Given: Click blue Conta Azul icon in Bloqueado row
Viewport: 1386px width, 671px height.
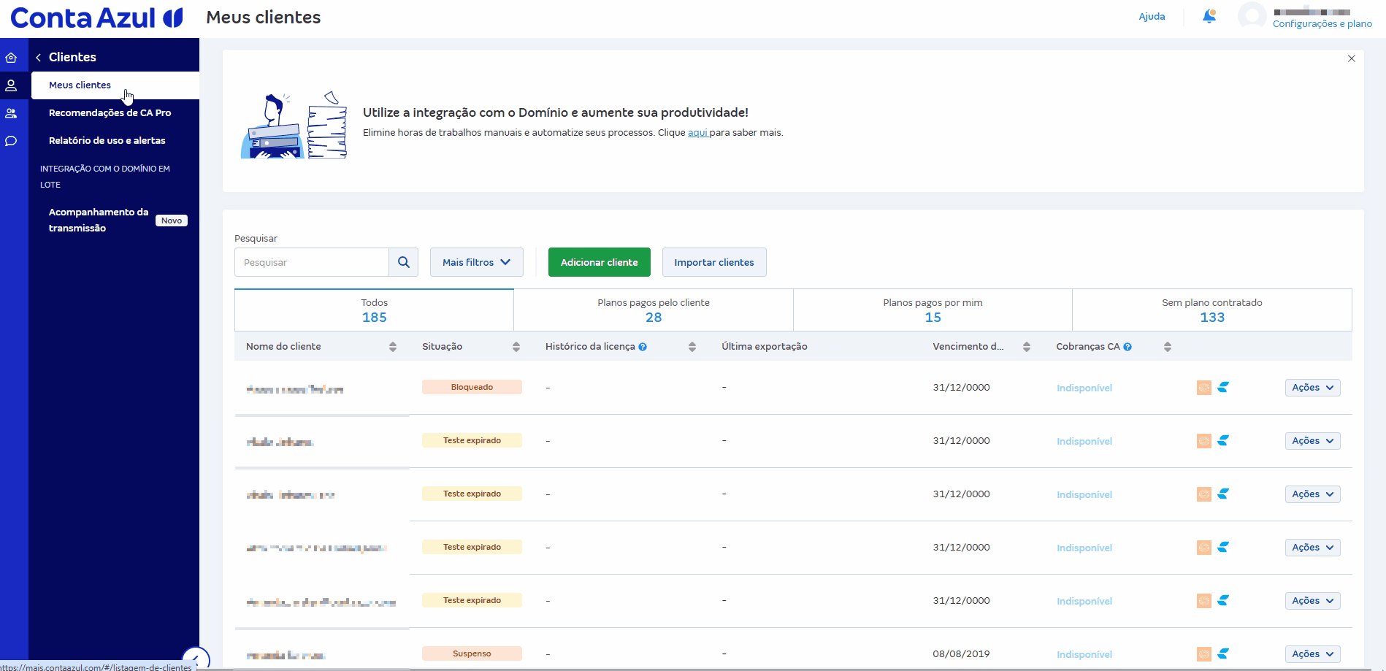Looking at the screenshot, I should pyautogui.click(x=1223, y=387).
